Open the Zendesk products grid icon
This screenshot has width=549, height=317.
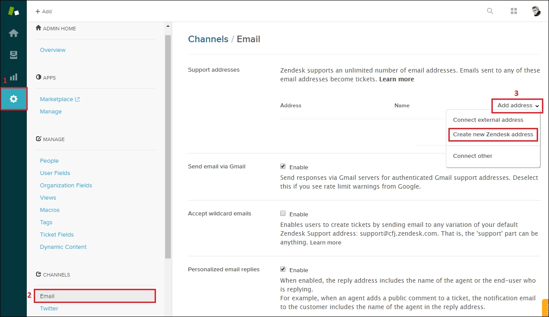[514, 11]
